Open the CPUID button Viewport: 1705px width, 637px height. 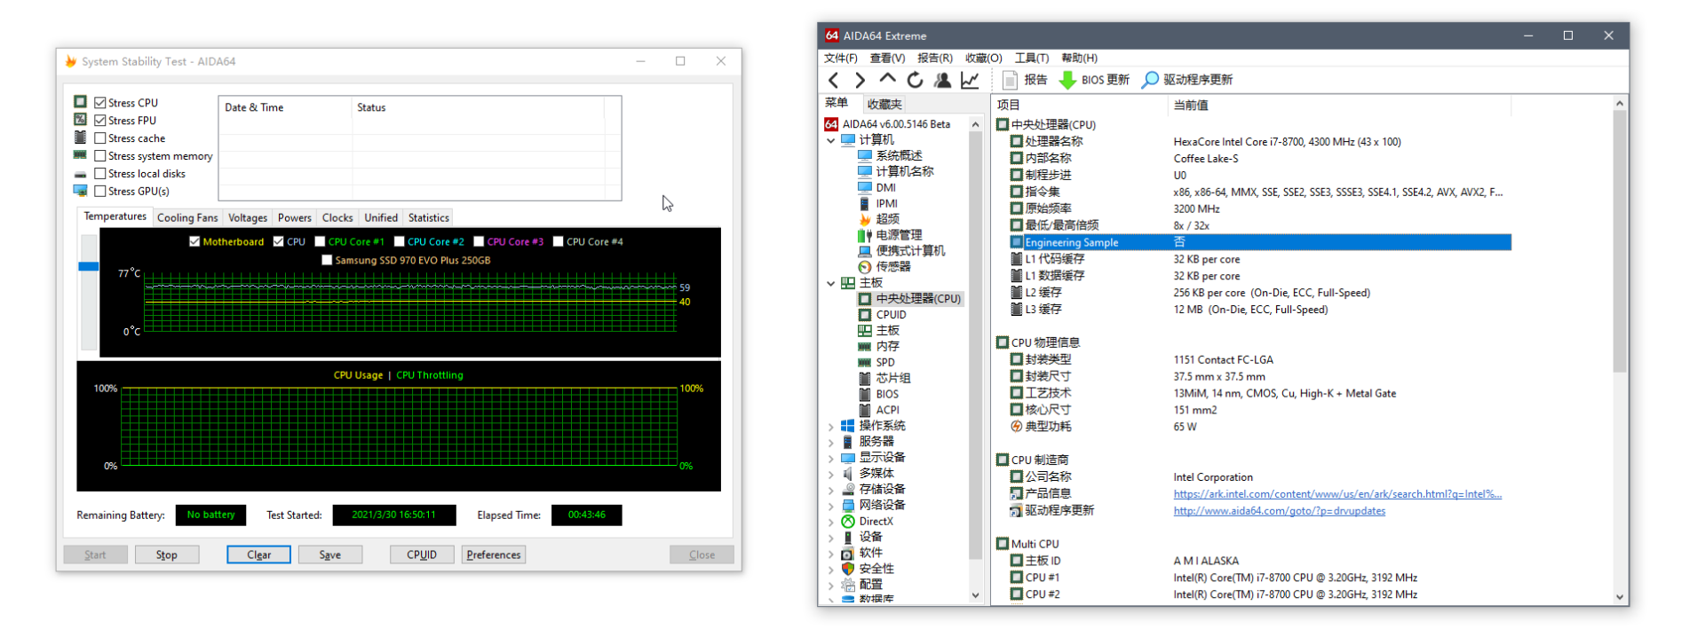[x=422, y=554]
